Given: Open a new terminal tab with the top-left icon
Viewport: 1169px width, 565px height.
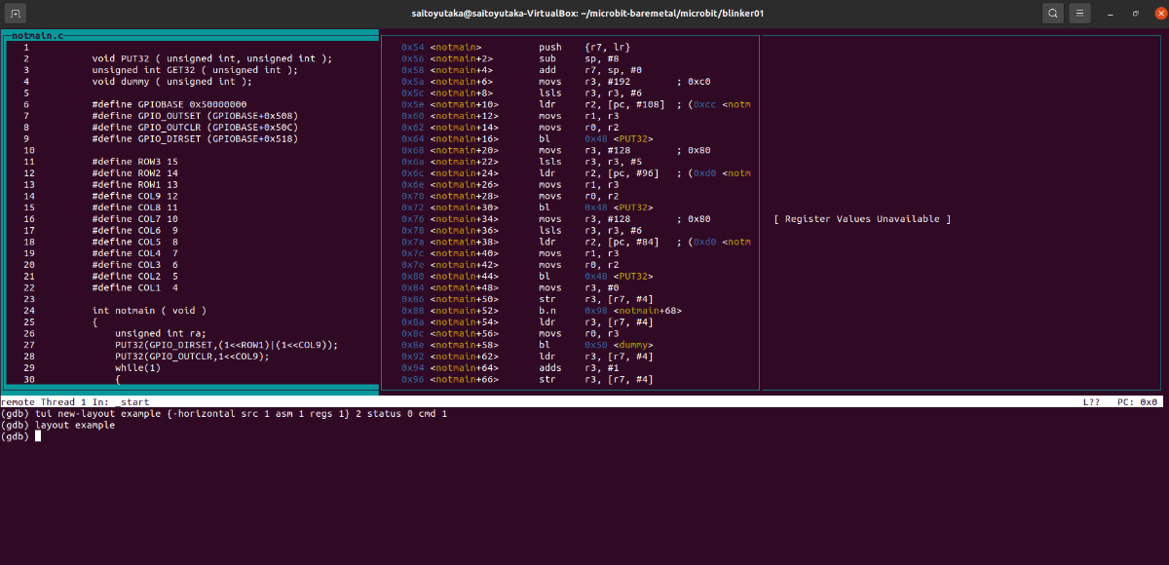Looking at the screenshot, I should (18, 14).
